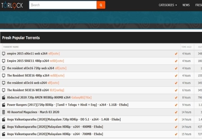Screen dimensions: 202x140
Task: Expand the Categories dropdown menu
Action: [x=167, y=5]
